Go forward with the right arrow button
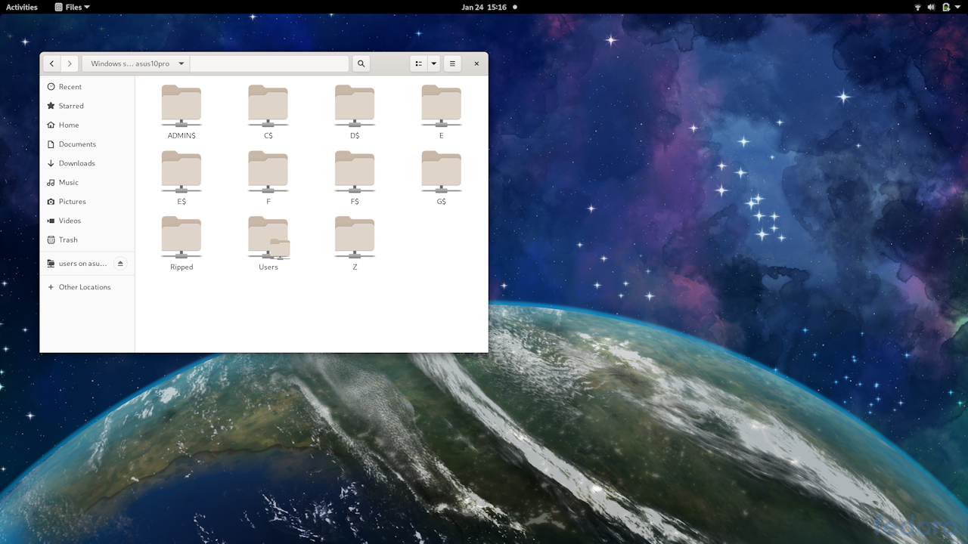 click(x=70, y=63)
